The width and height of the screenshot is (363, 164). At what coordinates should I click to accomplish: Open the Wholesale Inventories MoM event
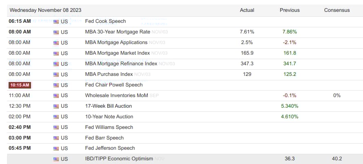click(x=117, y=95)
